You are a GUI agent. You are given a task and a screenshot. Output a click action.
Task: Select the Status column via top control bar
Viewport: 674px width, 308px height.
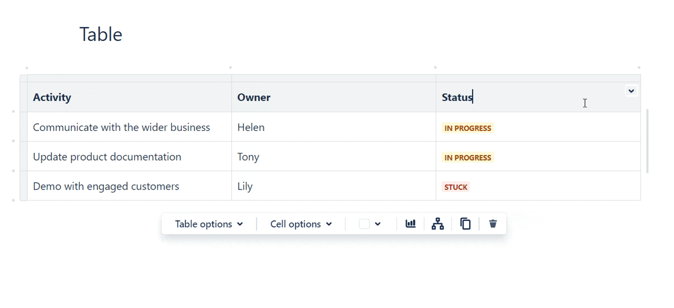click(x=538, y=78)
